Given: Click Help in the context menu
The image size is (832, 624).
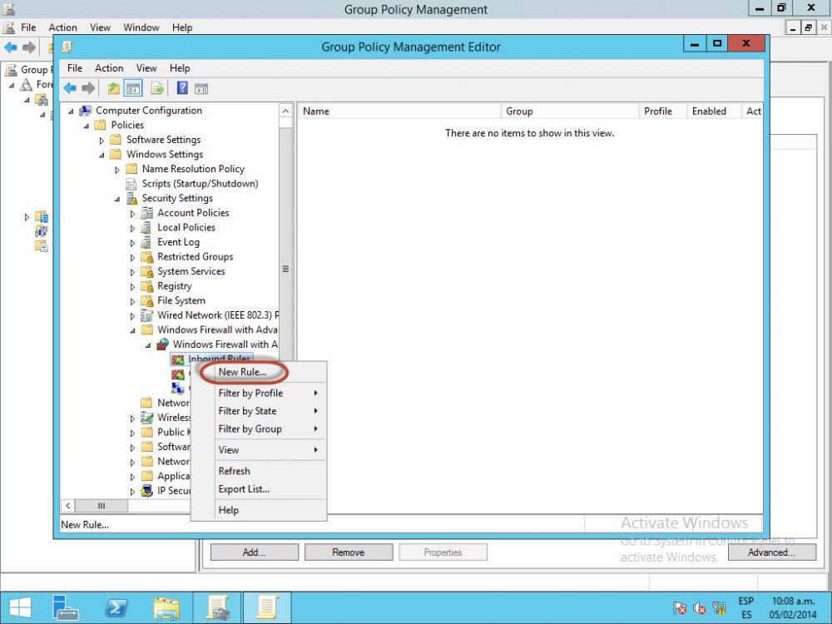Looking at the screenshot, I should pos(259,511).
